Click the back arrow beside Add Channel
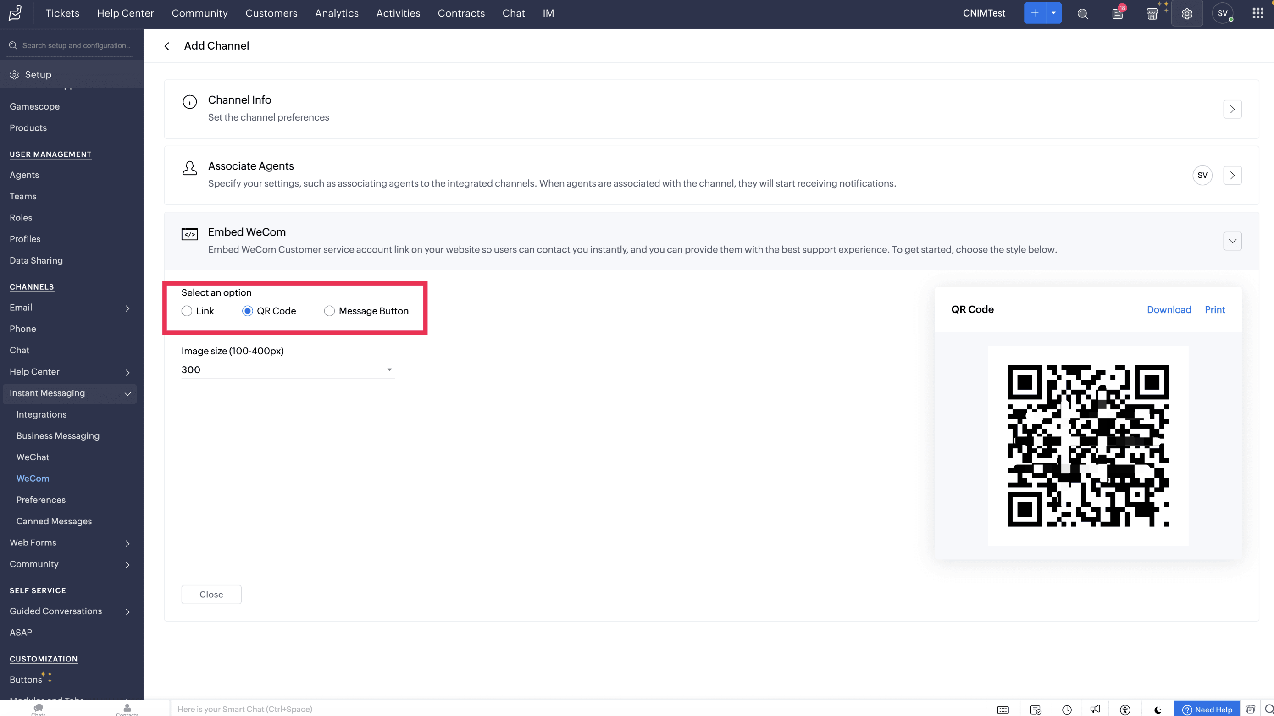 [x=167, y=46]
